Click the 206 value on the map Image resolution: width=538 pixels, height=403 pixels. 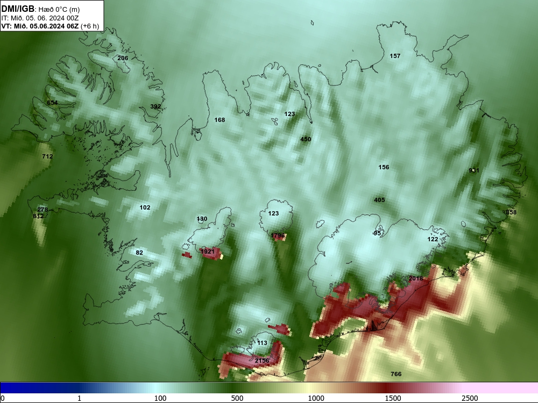click(123, 58)
